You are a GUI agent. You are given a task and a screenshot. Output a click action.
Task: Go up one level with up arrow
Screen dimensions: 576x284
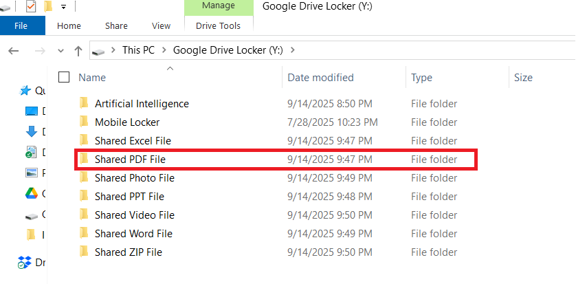coord(78,50)
